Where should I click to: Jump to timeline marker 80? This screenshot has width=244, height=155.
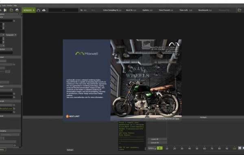pos(220,148)
